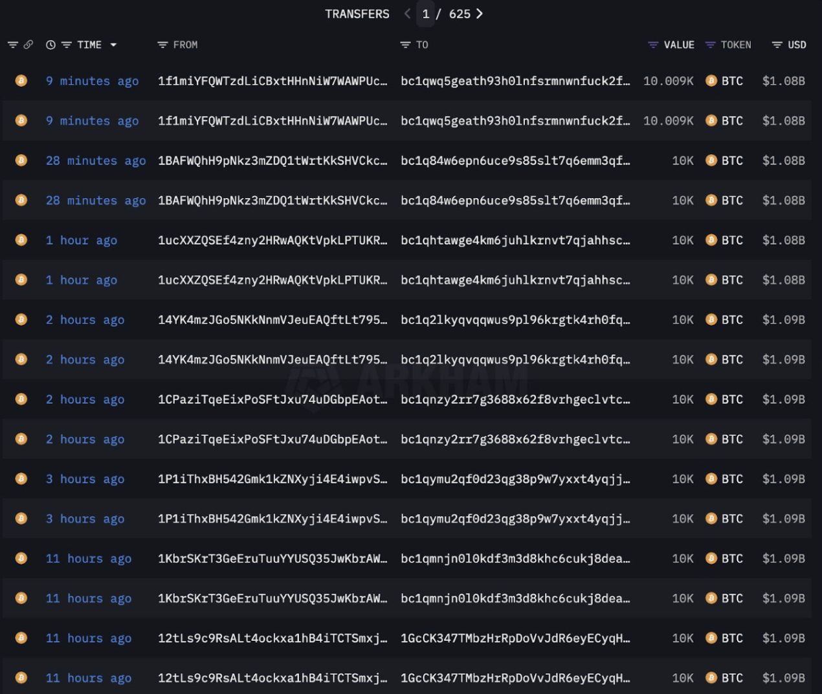This screenshot has height=694, width=822.
Task: Open first sender address 1P1iThxBH542Gmk1kZNXyji4E4iwpvS
Action: (272, 479)
